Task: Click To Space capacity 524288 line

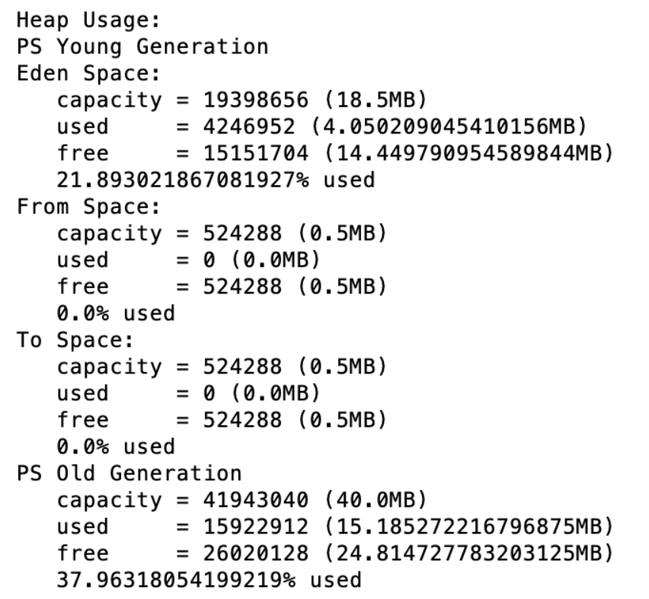Action: tap(222, 367)
